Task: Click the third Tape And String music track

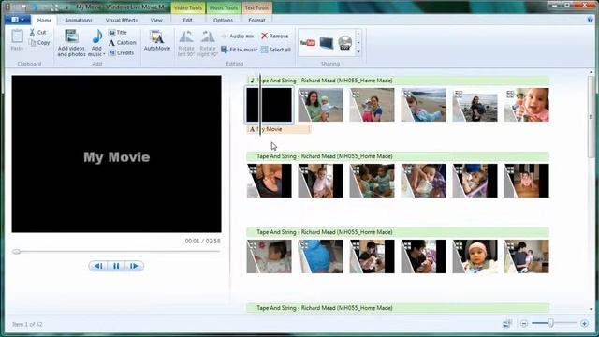Action: coord(398,232)
